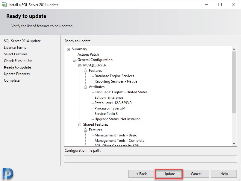Select Service Pack: 3 entry
This screenshot has width=241, height=181.
tap(106, 114)
